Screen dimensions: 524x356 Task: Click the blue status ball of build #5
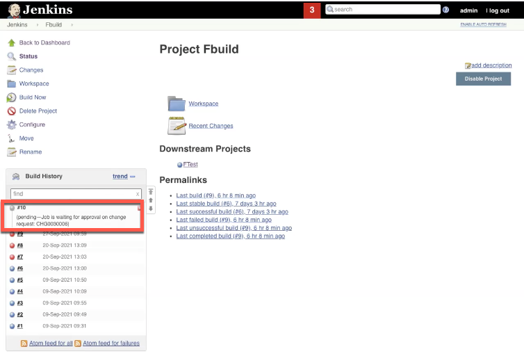click(x=13, y=280)
